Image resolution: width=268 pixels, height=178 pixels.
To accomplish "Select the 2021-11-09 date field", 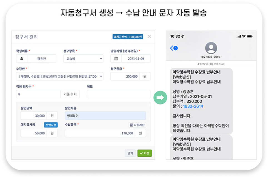I will (x=136, y=59).
